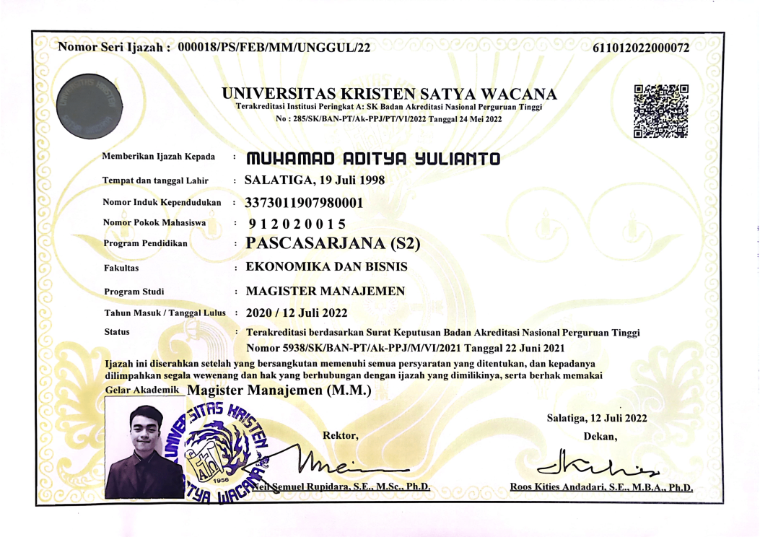Screen dimensions: 760x537
Task: Select the student number 912020015
Action: (x=297, y=224)
